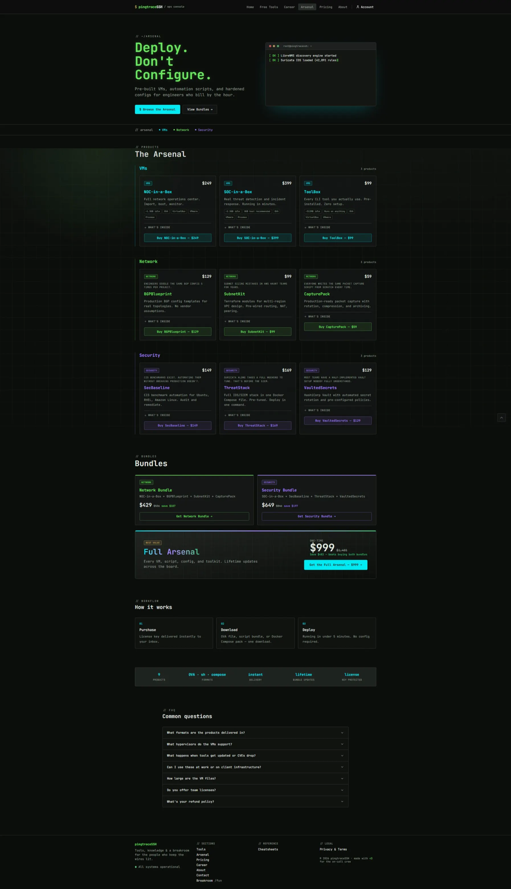This screenshot has width=511, height=889.
Task: Click the Full Arsenal heading
Action: click(171, 552)
